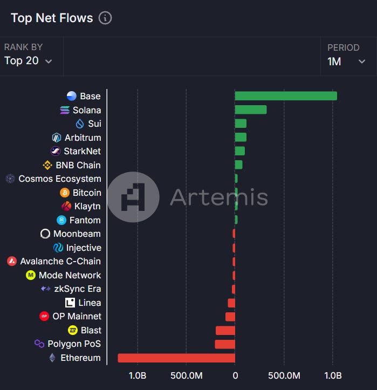Click the 'OP Mainnet' label
Image resolution: width=377 pixels, height=390 pixels.
tap(77, 317)
